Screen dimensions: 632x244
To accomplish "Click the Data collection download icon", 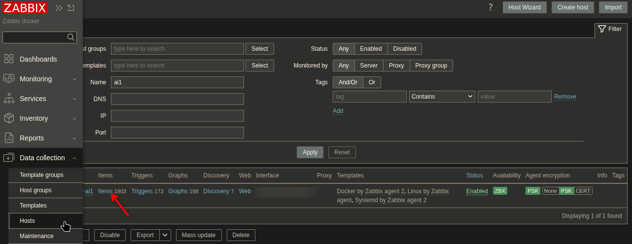I will point(9,158).
